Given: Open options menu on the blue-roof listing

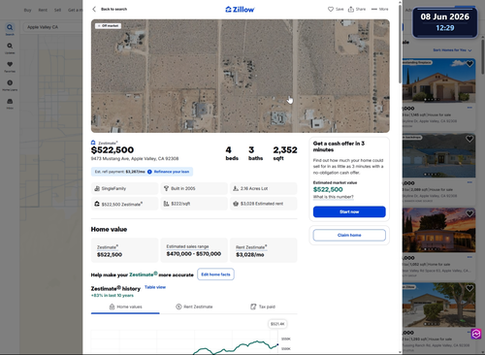Looking at the screenshot, I should point(469,182).
